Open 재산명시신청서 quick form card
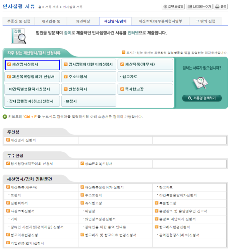The height and width of the screenshot is (251, 230). (x=32, y=65)
